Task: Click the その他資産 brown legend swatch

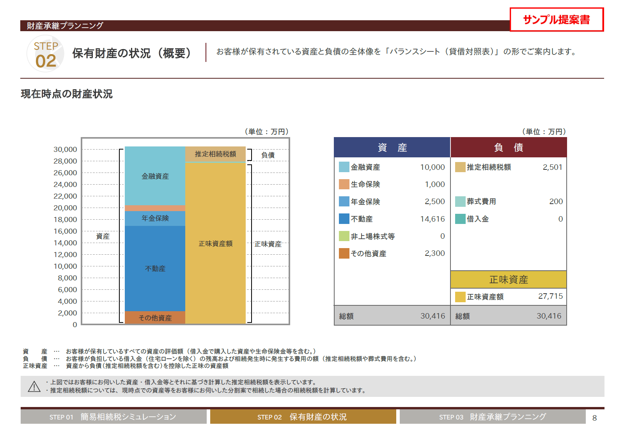Action: (344, 254)
